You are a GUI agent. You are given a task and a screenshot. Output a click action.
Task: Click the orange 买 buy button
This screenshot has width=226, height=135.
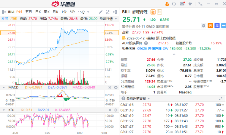click(x=210, y=26)
